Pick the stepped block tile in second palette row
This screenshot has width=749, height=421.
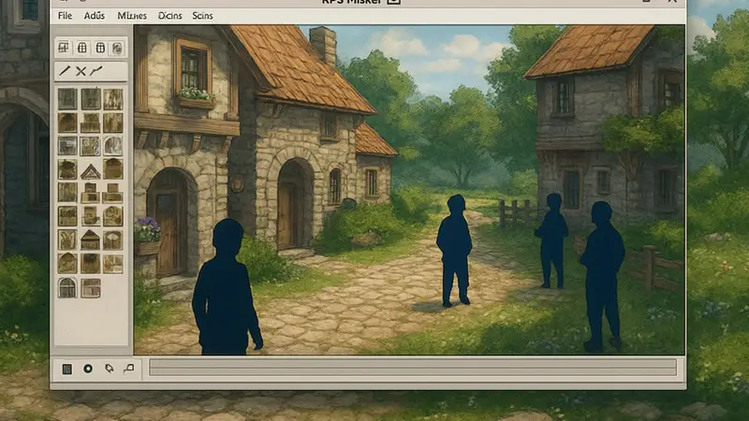click(90, 123)
